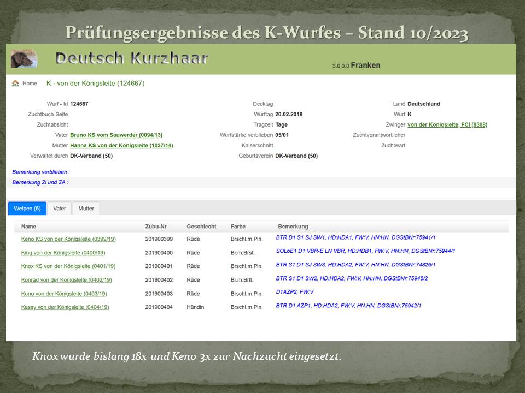Open father link Bruno KS vom Sauwerder
525x393 pixels.
116,135
